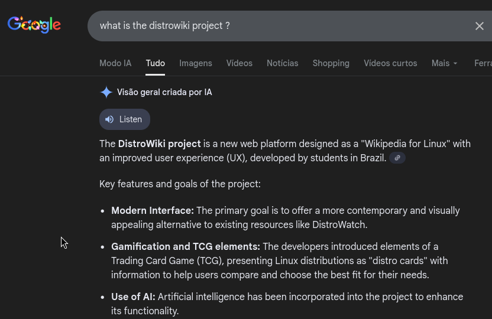Click inside the search query field
This screenshot has width=492, height=319.
(x=266, y=26)
